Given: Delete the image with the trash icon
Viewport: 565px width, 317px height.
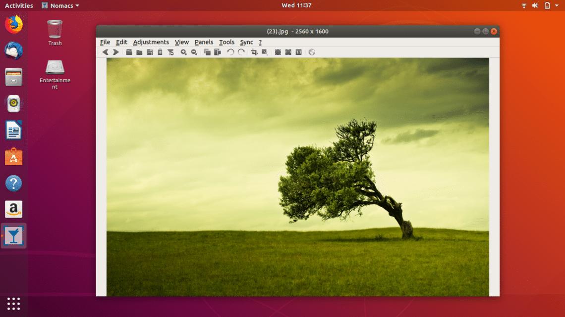Looking at the screenshot, I should click(161, 51).
